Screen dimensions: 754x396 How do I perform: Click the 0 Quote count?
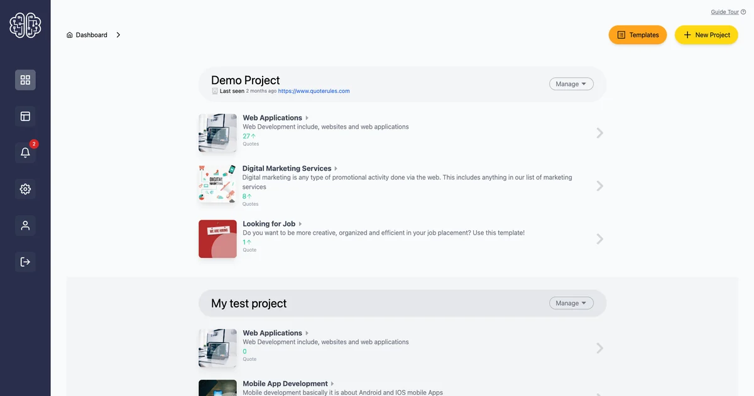pos(245,351)
